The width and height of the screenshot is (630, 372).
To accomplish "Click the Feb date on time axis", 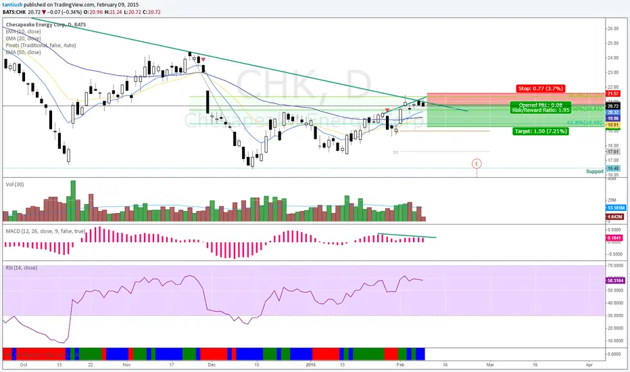I will pos(400,365).
